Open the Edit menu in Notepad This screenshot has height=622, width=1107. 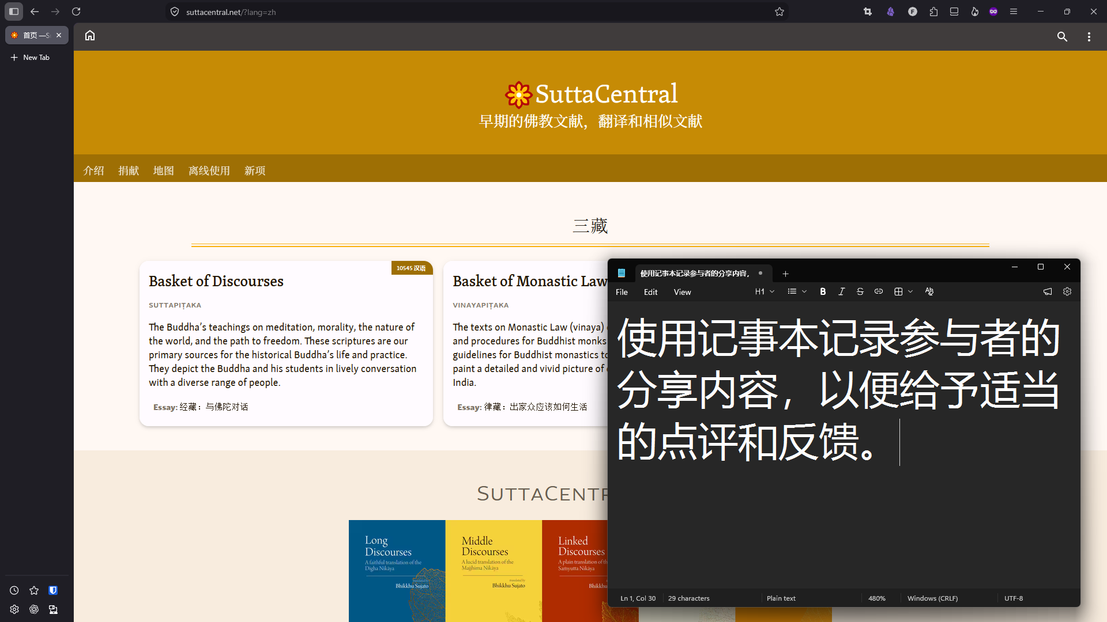(x=650, y=292)
